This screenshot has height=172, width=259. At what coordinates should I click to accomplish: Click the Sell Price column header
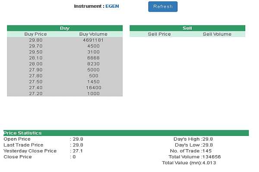[x=159, y=34]
